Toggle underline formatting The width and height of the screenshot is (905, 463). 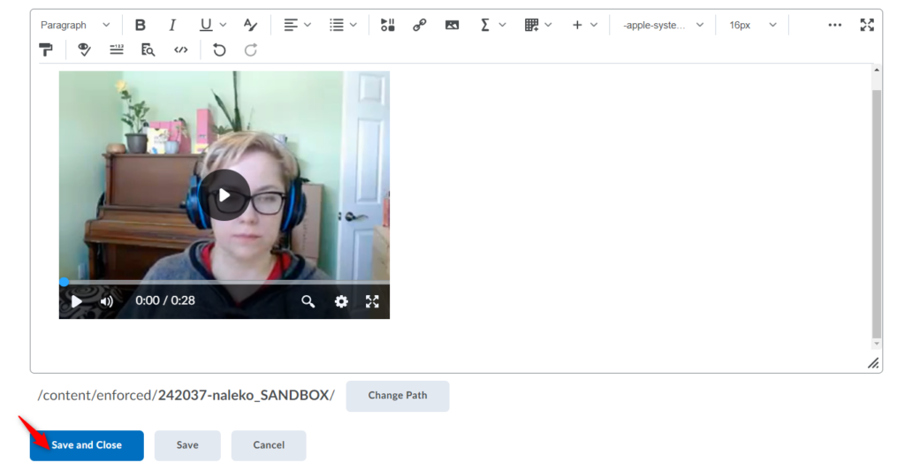[206, 25]
